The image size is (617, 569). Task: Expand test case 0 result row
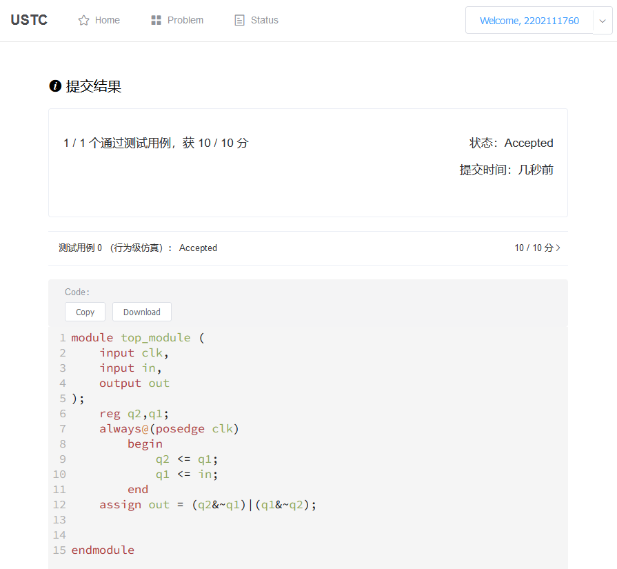(308, 248)
